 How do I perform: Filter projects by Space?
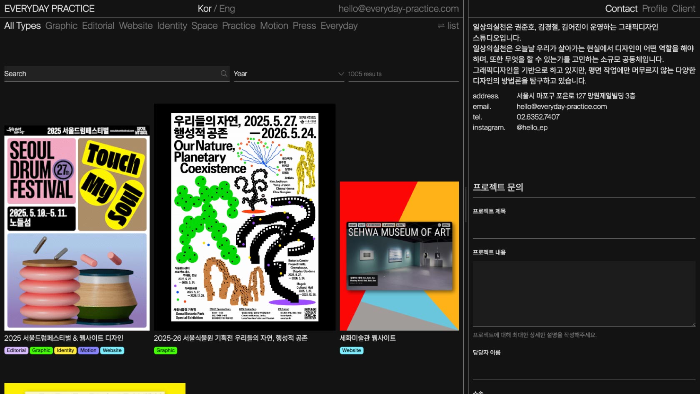click(205, 26)
